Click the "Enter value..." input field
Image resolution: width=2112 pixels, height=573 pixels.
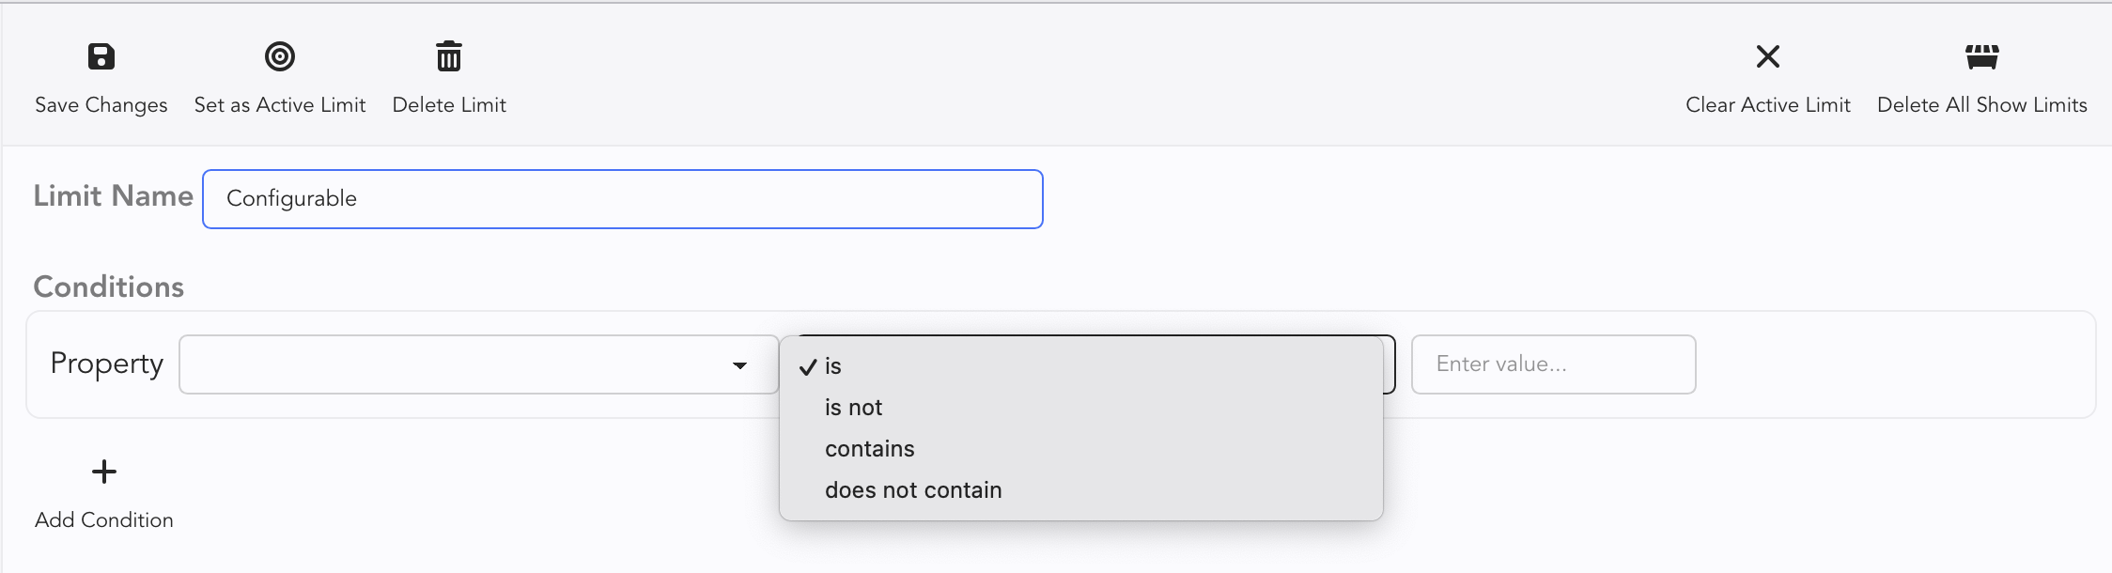(x=1553, y=364)
